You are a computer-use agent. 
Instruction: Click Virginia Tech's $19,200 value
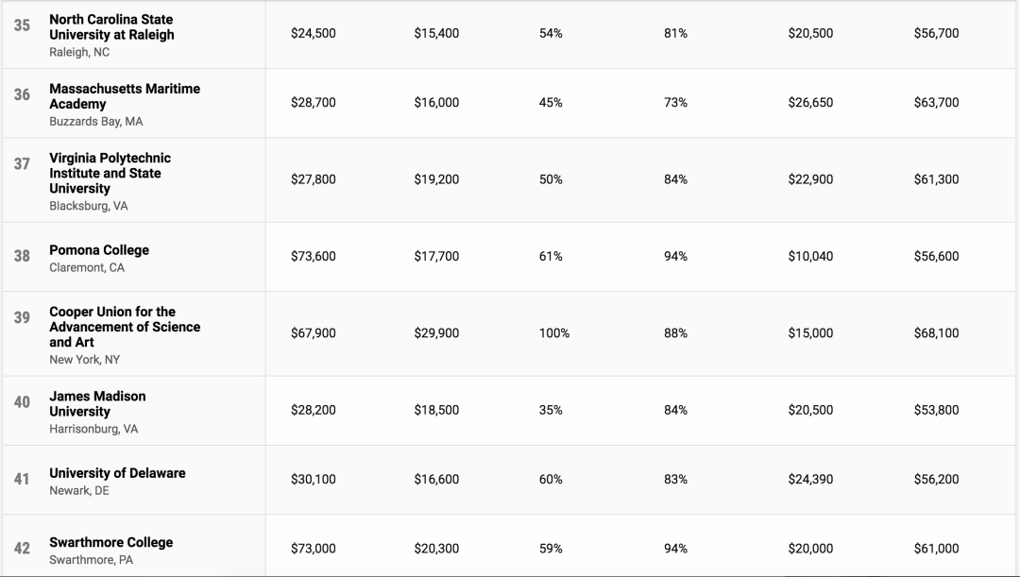(436, 179)
